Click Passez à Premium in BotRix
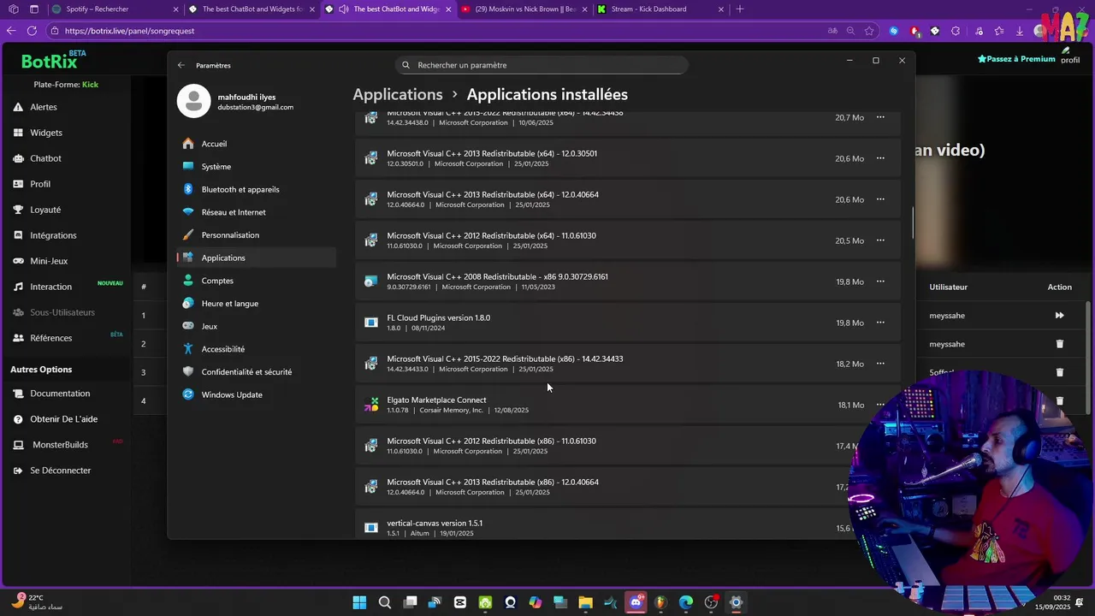 1016,59
